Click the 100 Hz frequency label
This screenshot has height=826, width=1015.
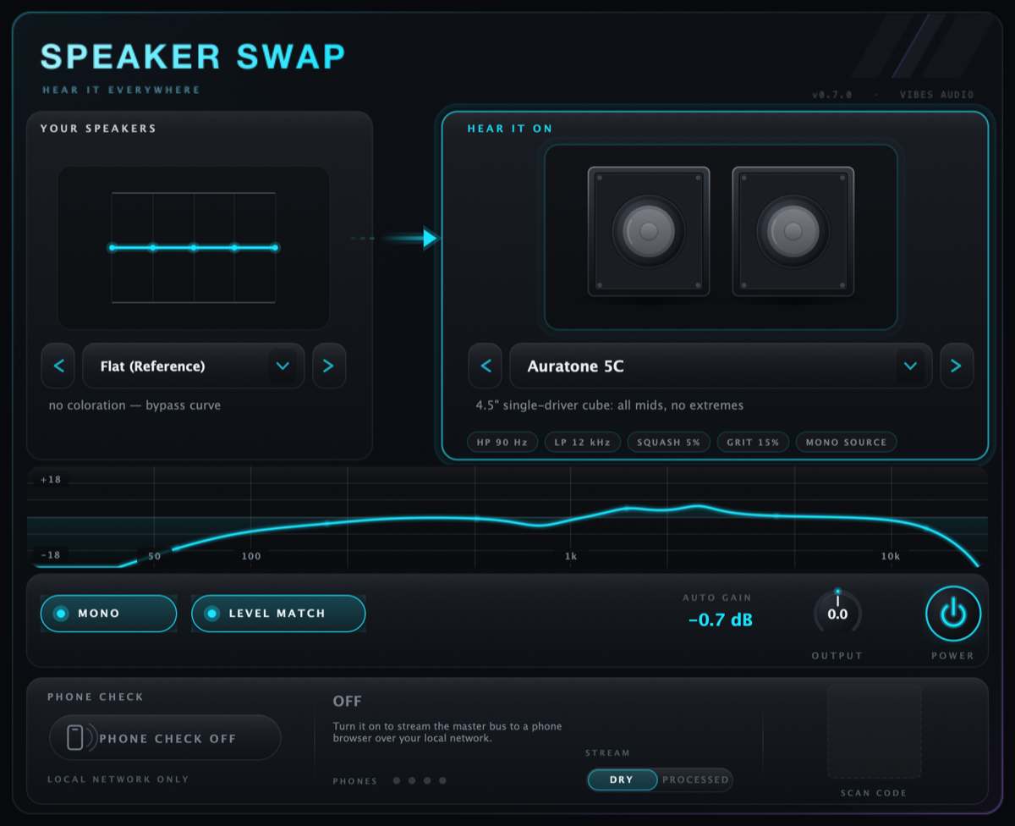(251, 556)
